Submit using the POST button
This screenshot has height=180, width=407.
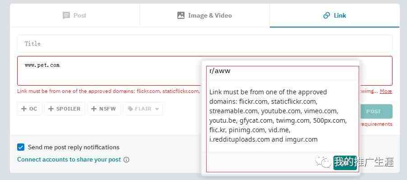coord(376,111)
